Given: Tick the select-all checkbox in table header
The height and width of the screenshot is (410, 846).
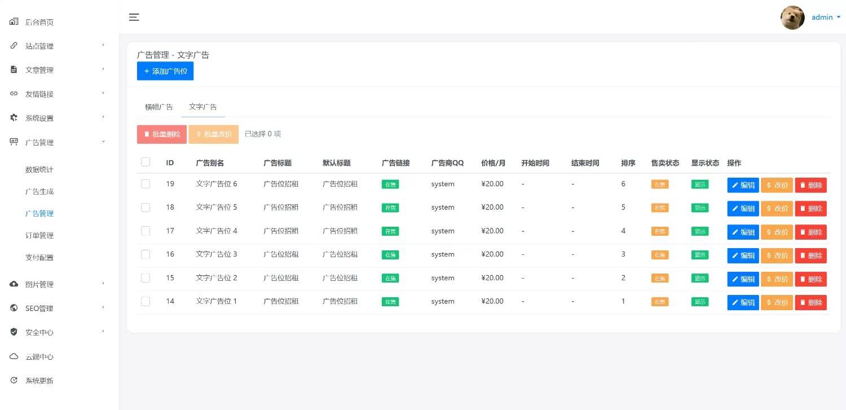Looking at the screenshot, I should click(146, 162).
